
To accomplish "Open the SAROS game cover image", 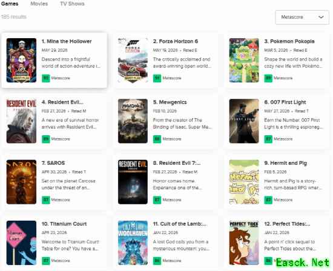I will click(21, 182).
